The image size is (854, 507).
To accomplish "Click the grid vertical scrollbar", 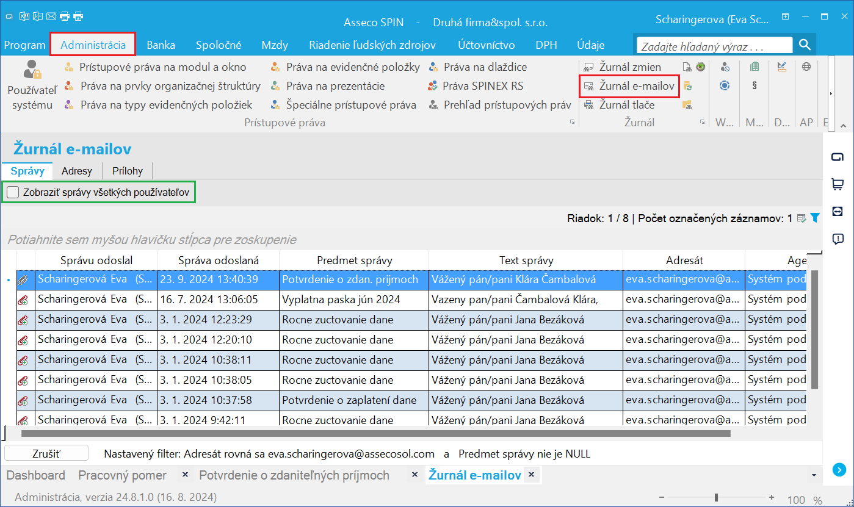I will [x=814, y=329].
